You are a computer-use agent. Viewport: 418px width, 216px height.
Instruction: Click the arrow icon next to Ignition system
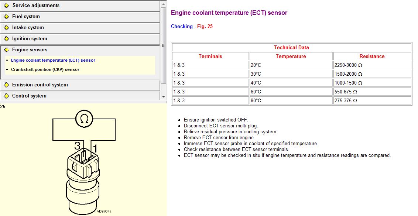(7, 39)
